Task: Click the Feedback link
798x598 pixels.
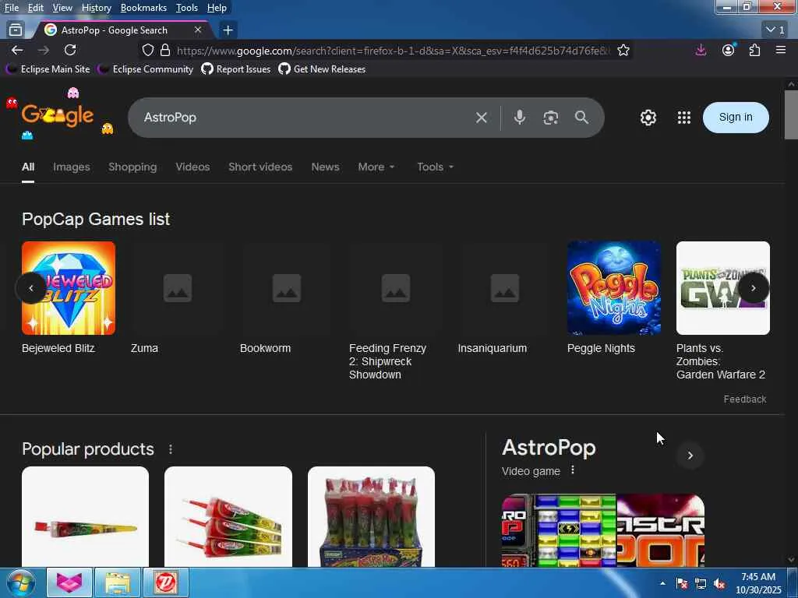Action: (744, 399)
